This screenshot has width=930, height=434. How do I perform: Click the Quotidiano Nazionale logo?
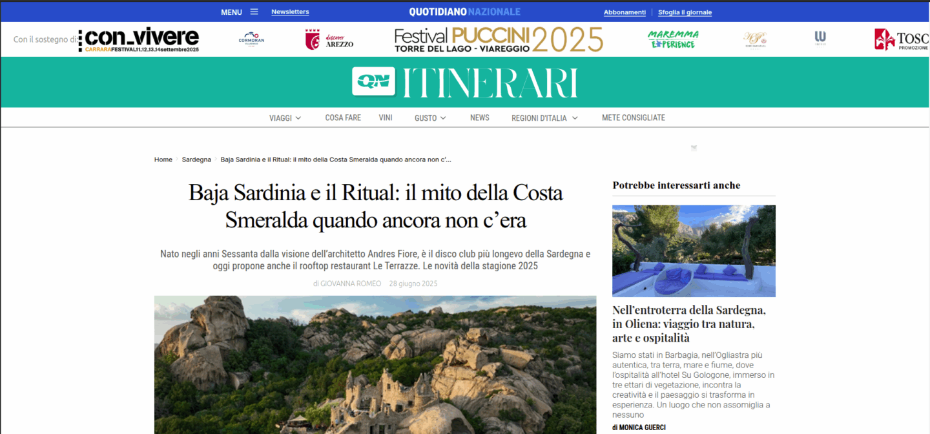464,12
